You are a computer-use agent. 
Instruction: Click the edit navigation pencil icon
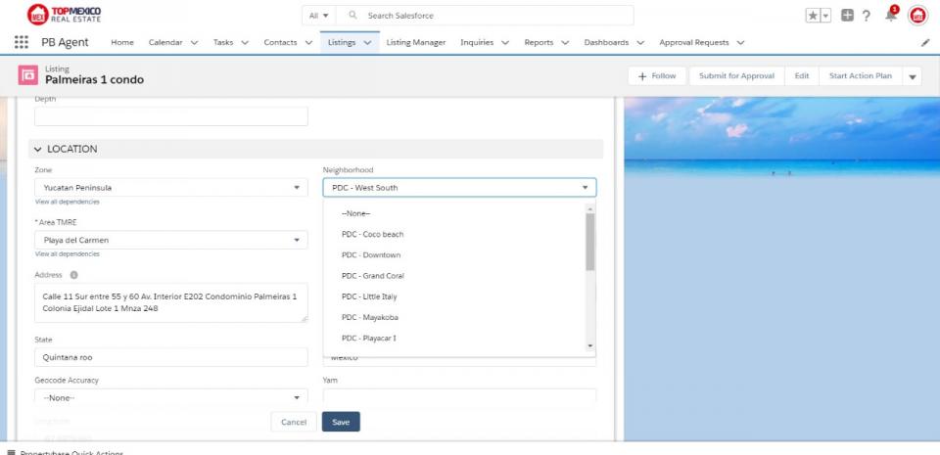tap(925, 43)
